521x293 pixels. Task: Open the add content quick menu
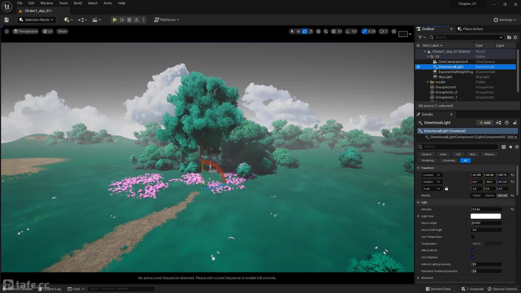coord(68,20)
